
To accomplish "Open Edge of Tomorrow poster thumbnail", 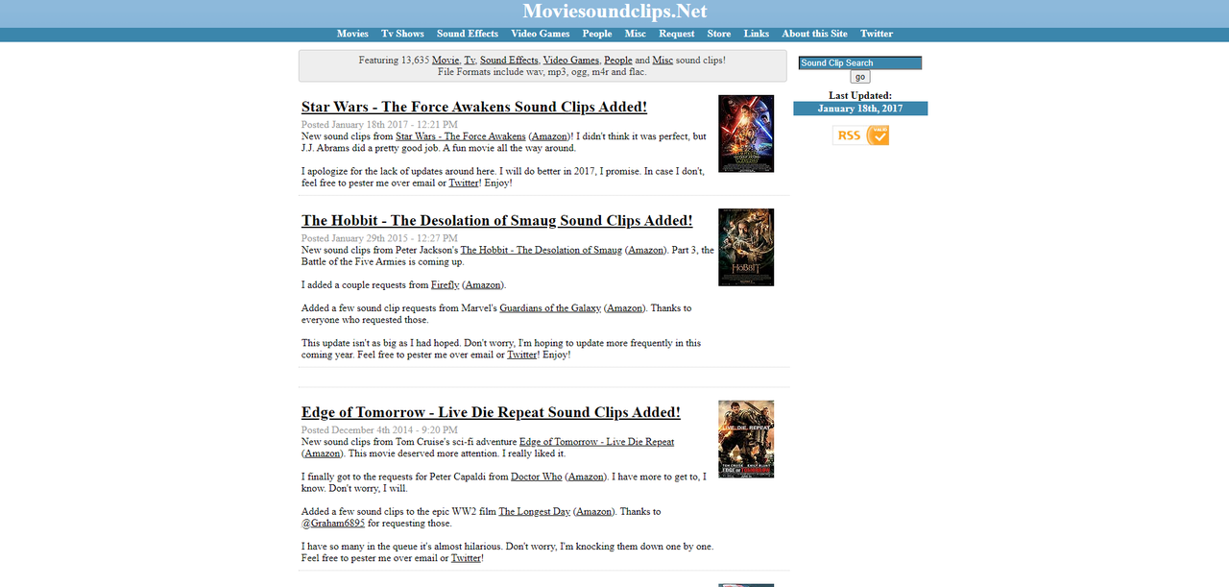I will point(746,439).
